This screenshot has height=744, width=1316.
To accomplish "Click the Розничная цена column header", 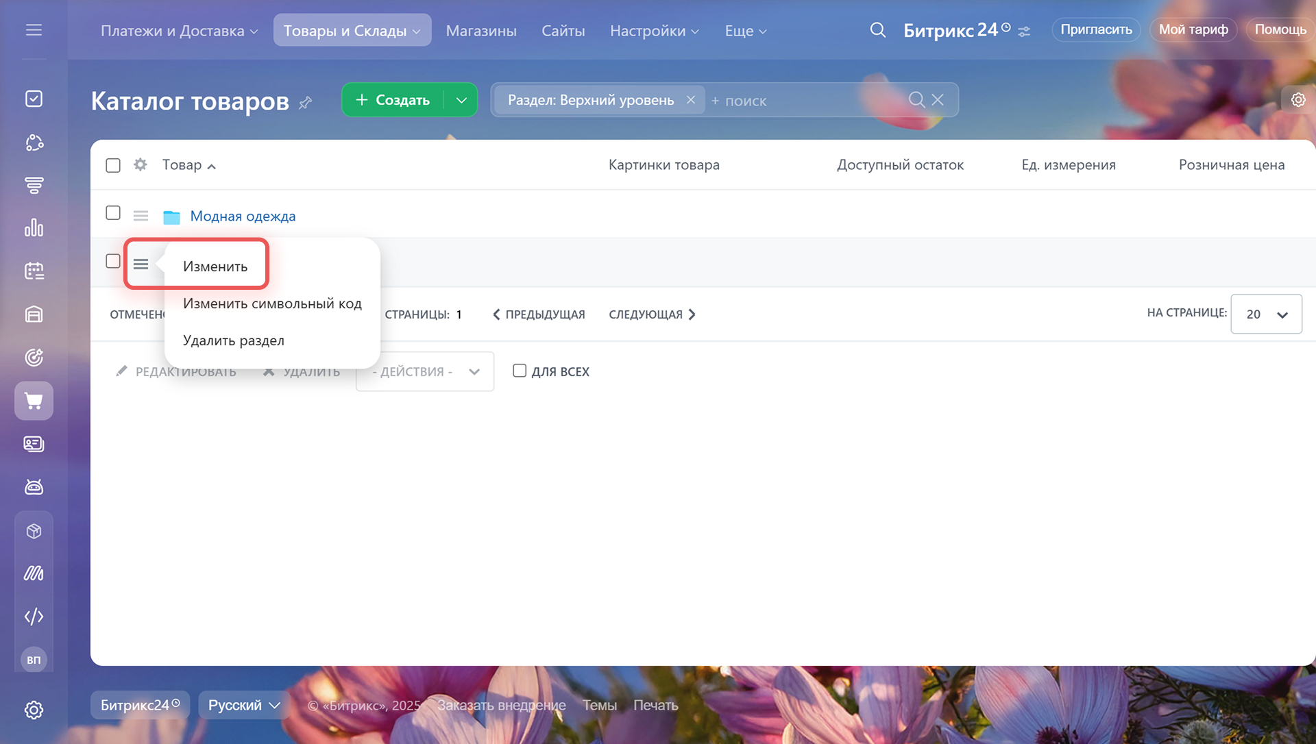I will (x=1232, y=165).
